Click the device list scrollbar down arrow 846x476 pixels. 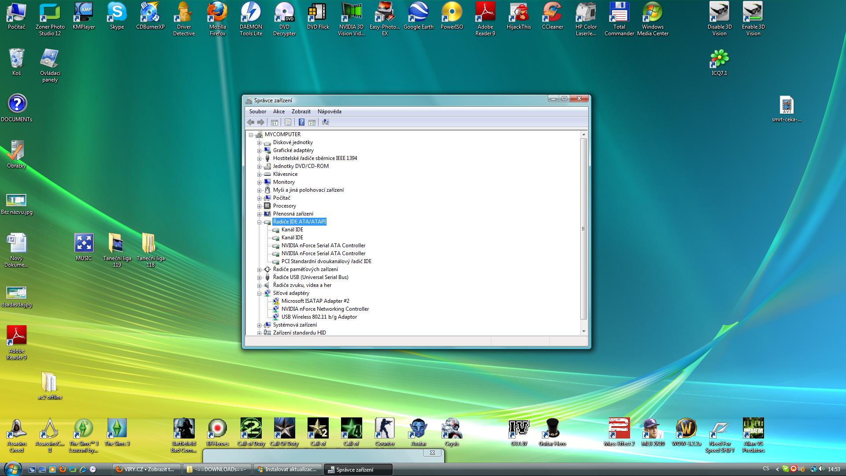coord(584,331)
